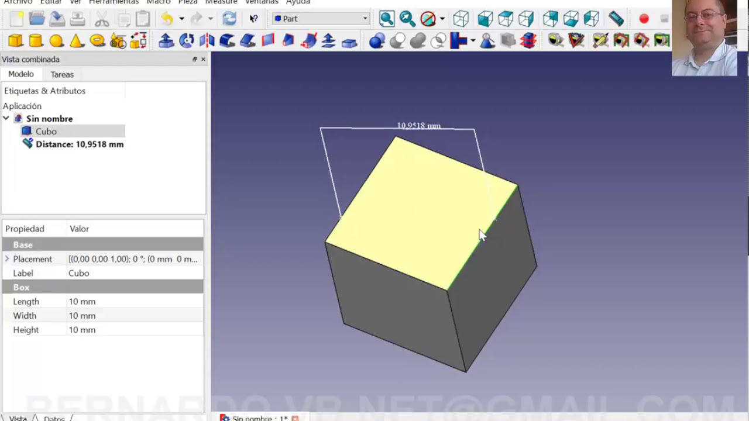Image resolution: width=749 pixels, height=421 pixels.
Task: Collapse the Sin nombre document tree
Action: (6, 119)
